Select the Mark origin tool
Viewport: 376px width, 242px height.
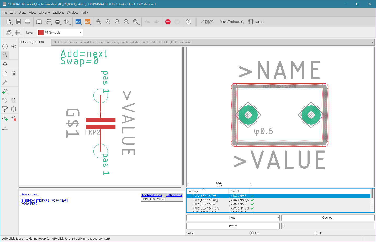5,127
